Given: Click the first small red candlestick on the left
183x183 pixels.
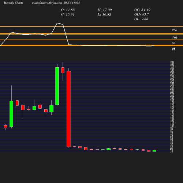Looking at the screenshot, I should tap(6, 127).
